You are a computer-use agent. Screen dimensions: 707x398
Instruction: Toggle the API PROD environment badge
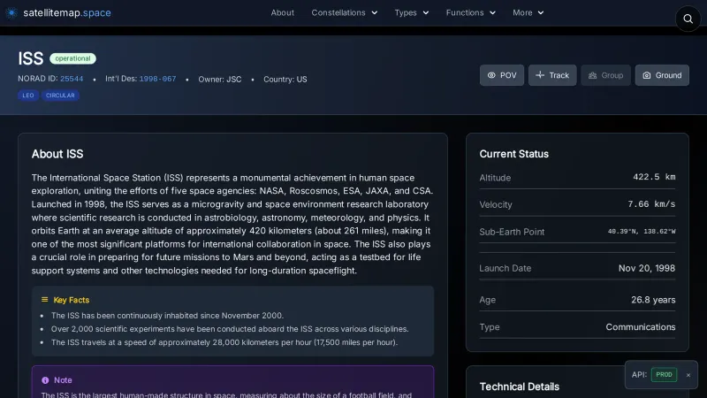pos(664,374)
